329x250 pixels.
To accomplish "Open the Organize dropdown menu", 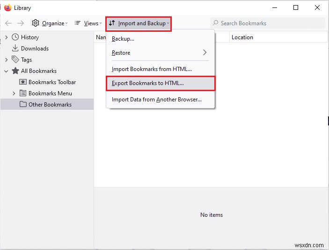I will click(x=50, y=23).
